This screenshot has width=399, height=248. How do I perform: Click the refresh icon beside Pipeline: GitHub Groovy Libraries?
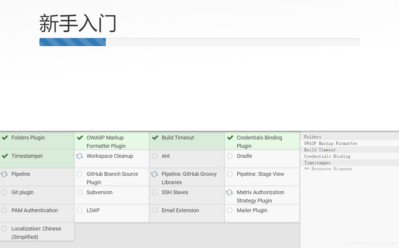(x=154, y=174)
